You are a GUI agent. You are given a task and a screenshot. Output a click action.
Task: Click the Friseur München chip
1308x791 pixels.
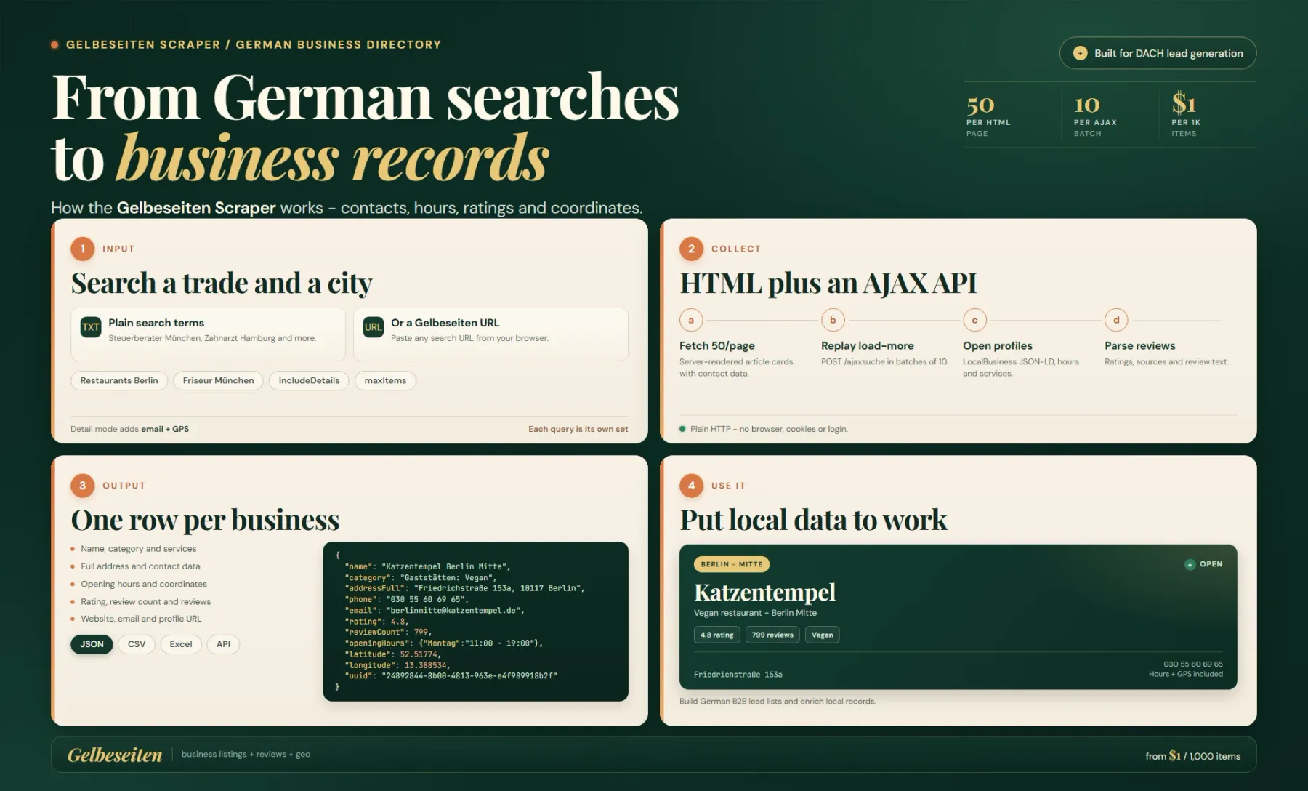(219, 380)
